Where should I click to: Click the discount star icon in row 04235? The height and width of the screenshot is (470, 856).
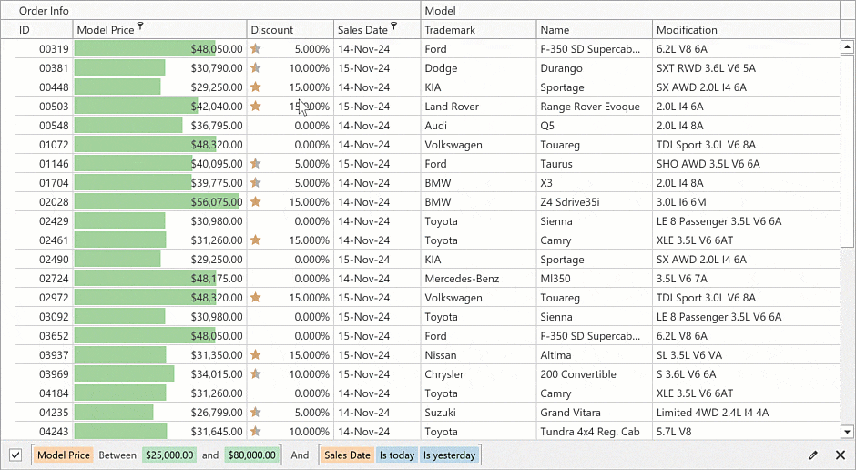point(256,412)
